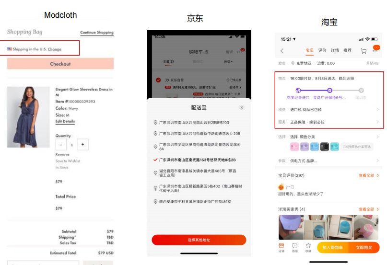Click the red 选择其他地址 button
This screenshot has height=265, width=387.
[x=199, y=240]
